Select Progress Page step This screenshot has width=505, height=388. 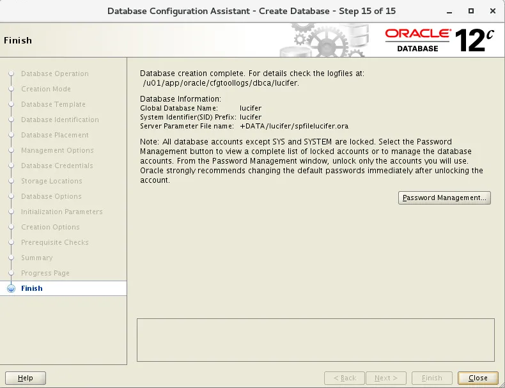click(45, 273)
